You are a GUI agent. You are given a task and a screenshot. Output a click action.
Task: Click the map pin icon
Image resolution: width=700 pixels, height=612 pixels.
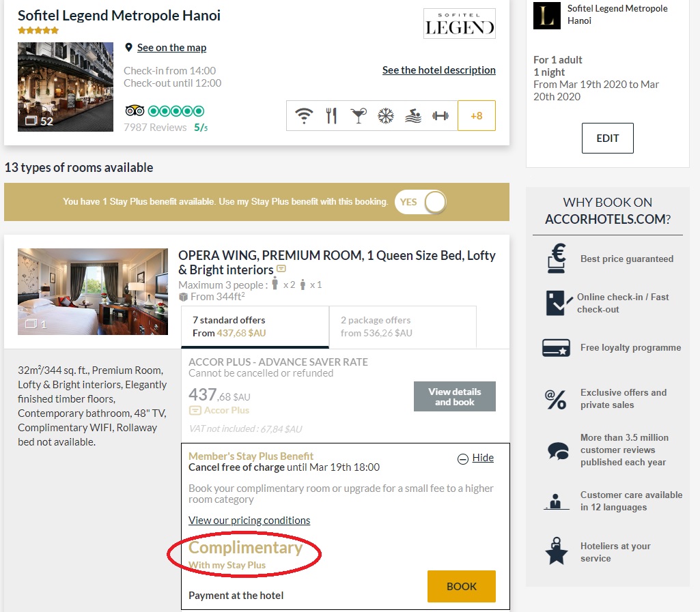pos(128,47)
